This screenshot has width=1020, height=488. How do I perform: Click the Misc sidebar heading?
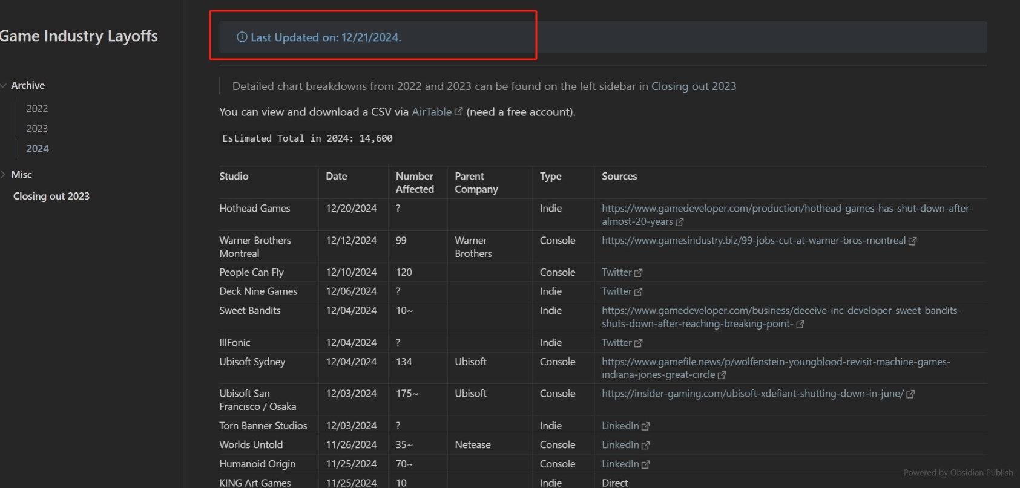click(21, 174)
